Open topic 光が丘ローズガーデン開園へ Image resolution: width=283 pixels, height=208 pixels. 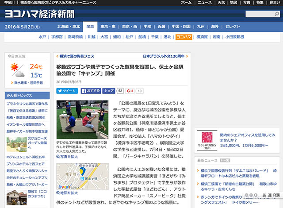click(x=37, y=143)
